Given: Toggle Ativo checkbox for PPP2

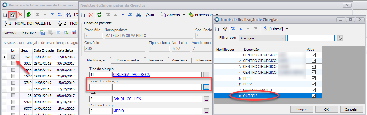Looking at the screenshot, I should tap(314, 84).
